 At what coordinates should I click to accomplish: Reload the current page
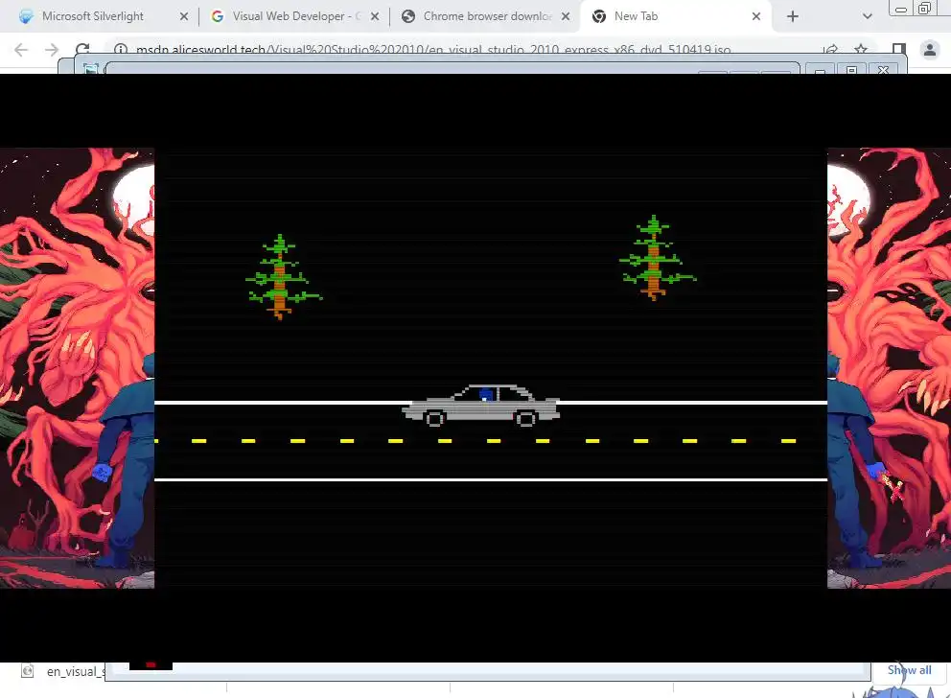pos(83,50)
